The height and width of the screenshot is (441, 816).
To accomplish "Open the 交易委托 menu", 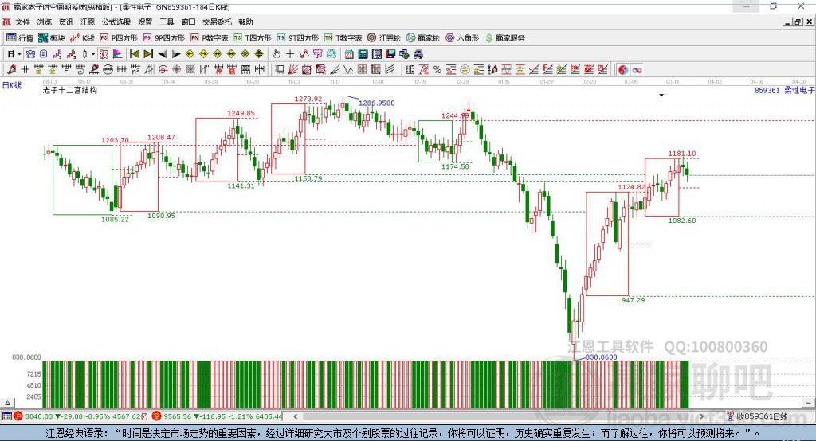I will point(217,21).
